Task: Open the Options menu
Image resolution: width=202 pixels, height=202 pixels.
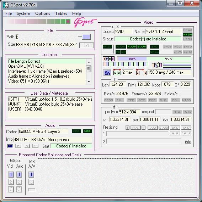Action: [x=43, y=13]
